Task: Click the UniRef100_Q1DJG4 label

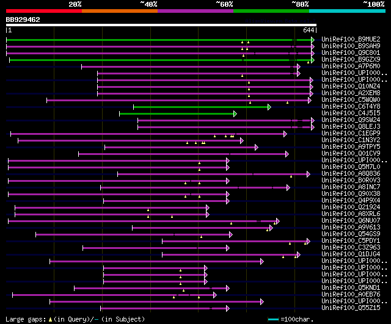Action: [351, 254]
